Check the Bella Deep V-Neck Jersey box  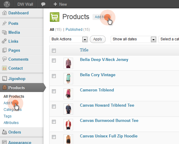pos(54,60)
